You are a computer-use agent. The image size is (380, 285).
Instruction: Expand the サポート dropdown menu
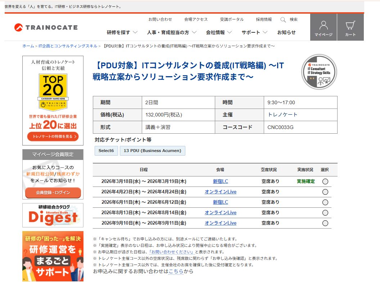pyautogui.click(x=254, y=32)
